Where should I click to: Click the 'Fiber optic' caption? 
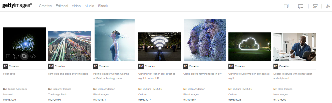pyautogui.click(x=9, y=74)
